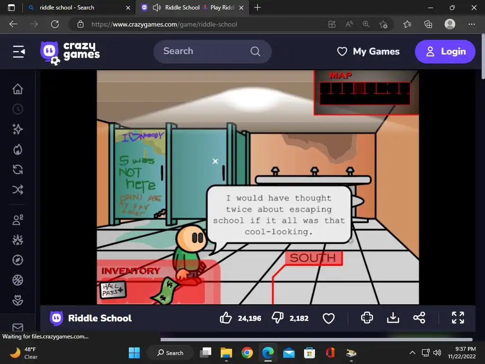The height and width of the screenshot is (364, 485).
Task: Dislike the game with thumbs down
Action: (x=278, y=318)
